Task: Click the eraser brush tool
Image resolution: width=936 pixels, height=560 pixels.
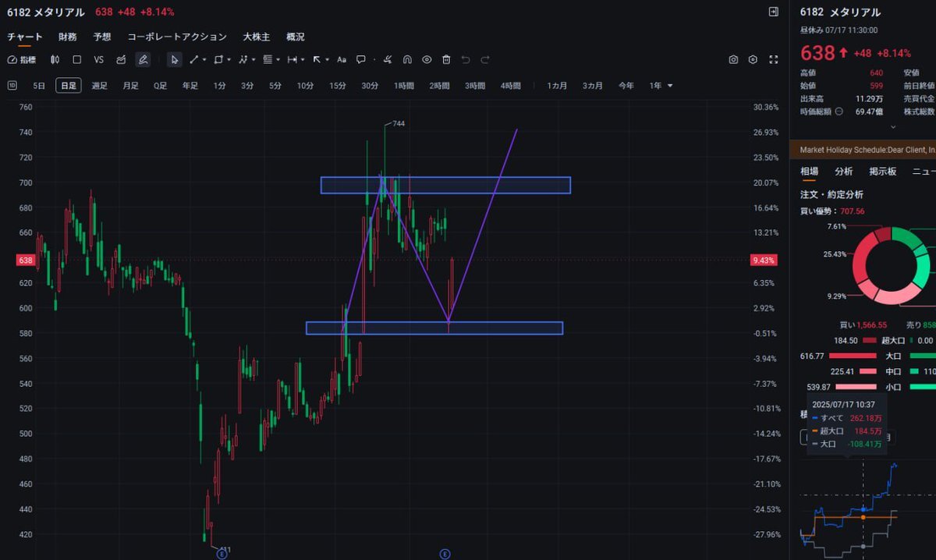Action: click(x=388, y=59)
